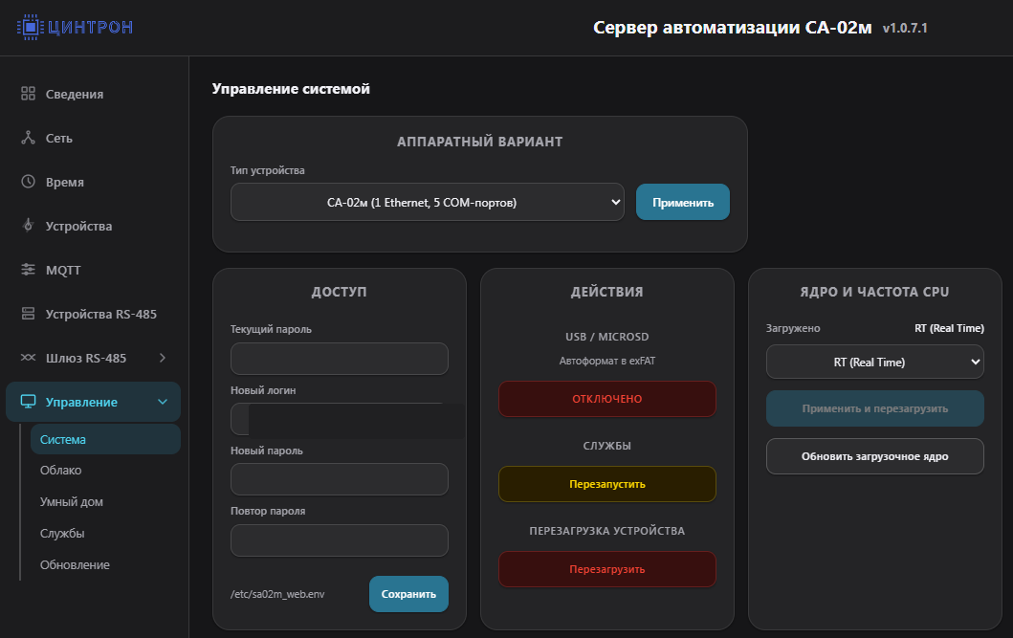This screenshot has width=1013, height=638.
Task: Click the Сервер автоматизации СА-02м title
Action: pyautogui.click(x=733, y=28)
